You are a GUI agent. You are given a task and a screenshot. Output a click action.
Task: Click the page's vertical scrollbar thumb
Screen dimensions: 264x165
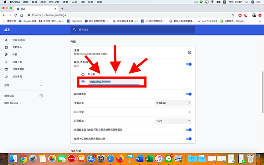(x=263, y=92)
